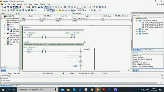164x92 pixels.
Task: Select the Compile Message tab
Action: click(6, 86)
